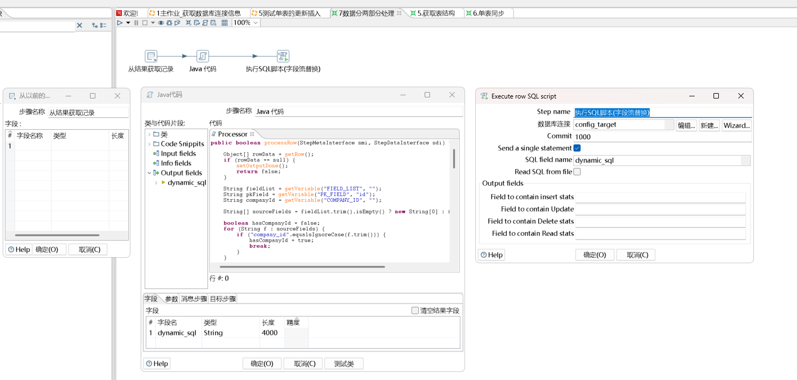Screen dimensions: 797x380
Task: Switch to the 欢迎! tab
Action: coord(127,13)
